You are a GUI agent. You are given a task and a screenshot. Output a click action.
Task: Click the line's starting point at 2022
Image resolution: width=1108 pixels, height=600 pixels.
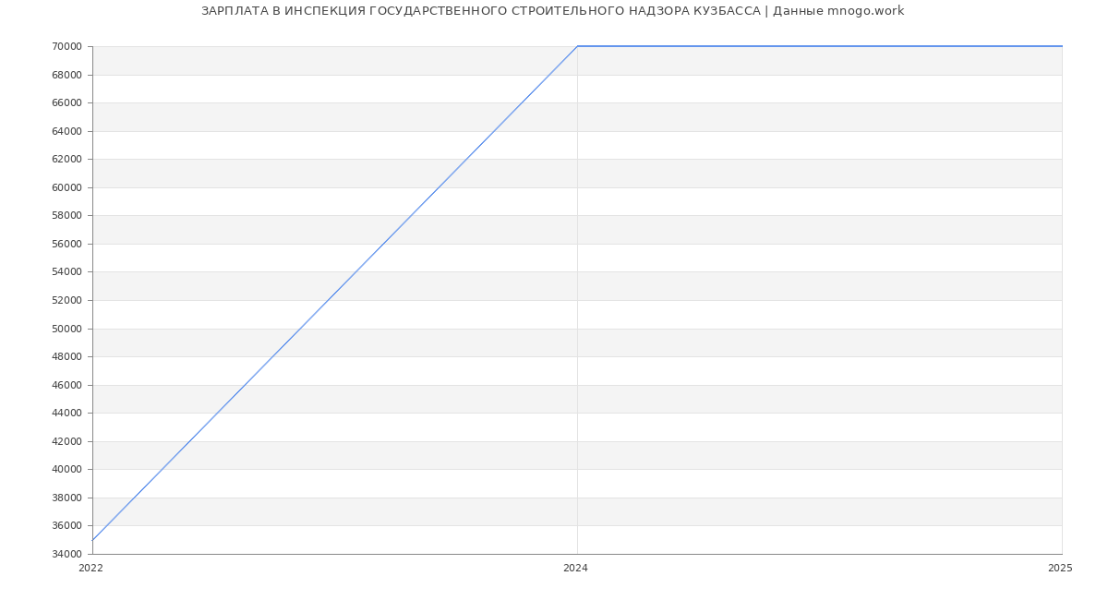(x=92, y=540)
